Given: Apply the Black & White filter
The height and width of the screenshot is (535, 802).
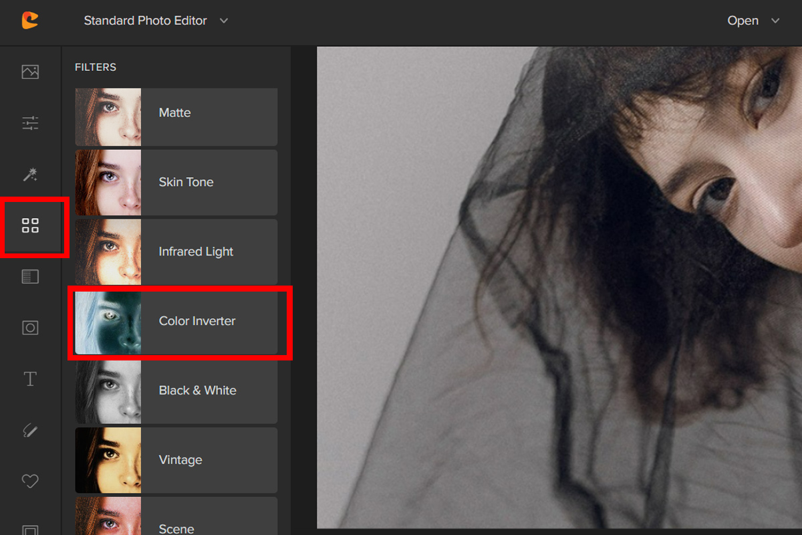Looking at the screenshot, I should pos(176,391).
